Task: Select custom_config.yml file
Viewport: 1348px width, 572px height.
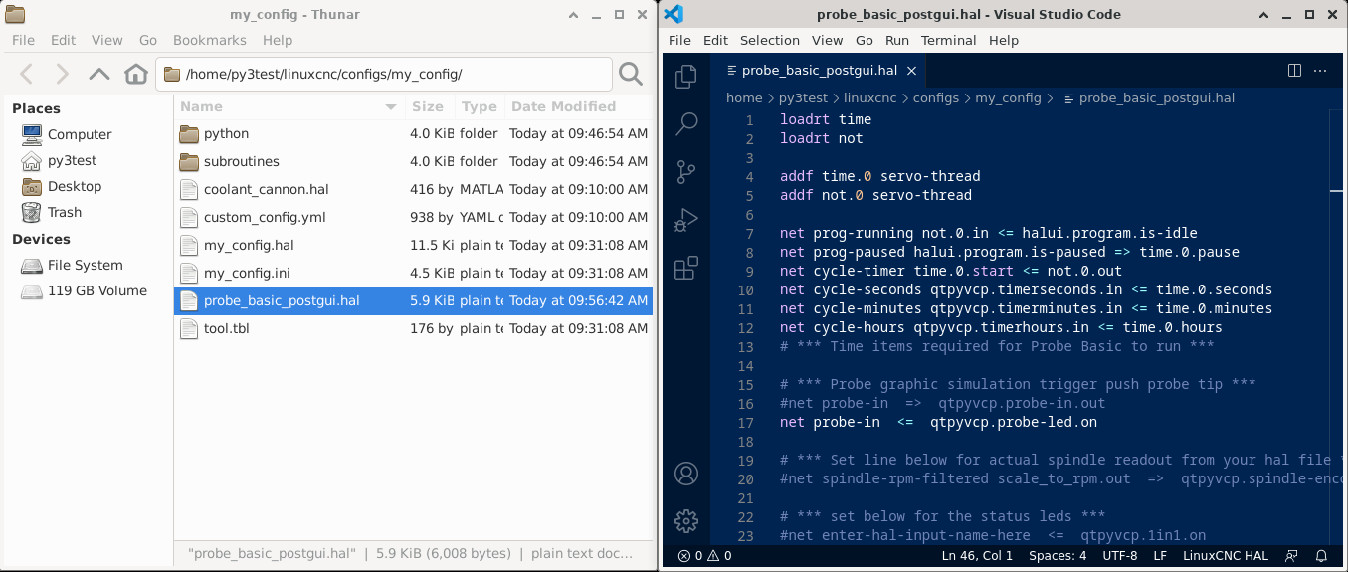Action: [x=413, y=217]
